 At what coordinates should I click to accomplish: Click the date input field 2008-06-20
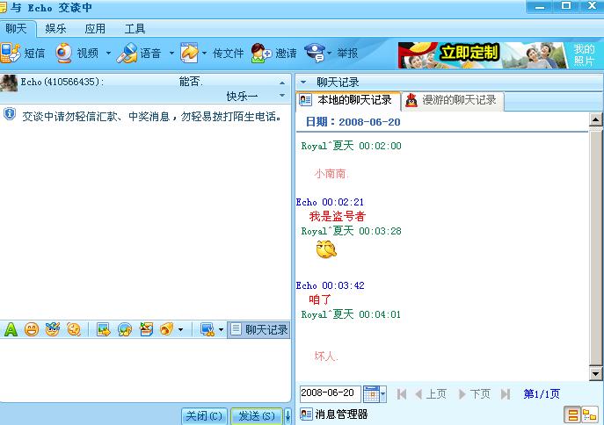(x=330, y=393)
